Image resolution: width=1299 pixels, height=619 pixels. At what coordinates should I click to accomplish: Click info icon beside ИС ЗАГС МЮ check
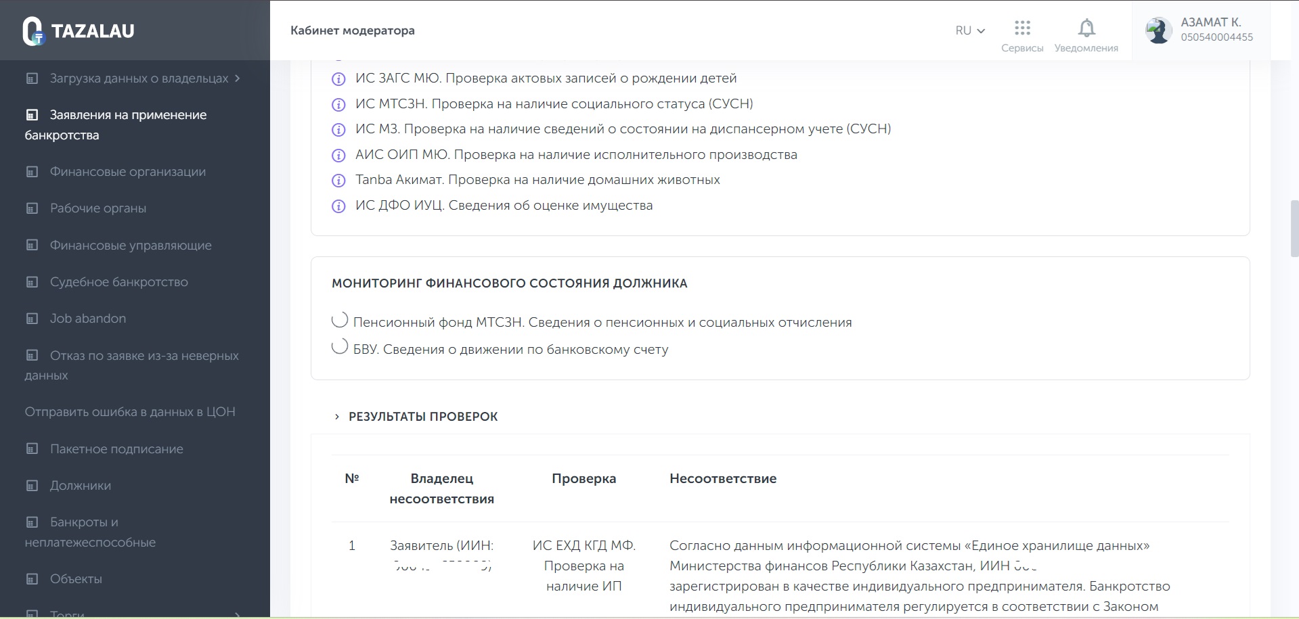[x=338, y=79]
